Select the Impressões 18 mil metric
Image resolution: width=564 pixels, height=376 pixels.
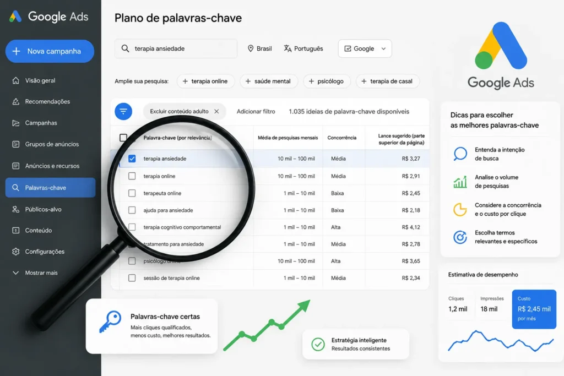(491, 304)
